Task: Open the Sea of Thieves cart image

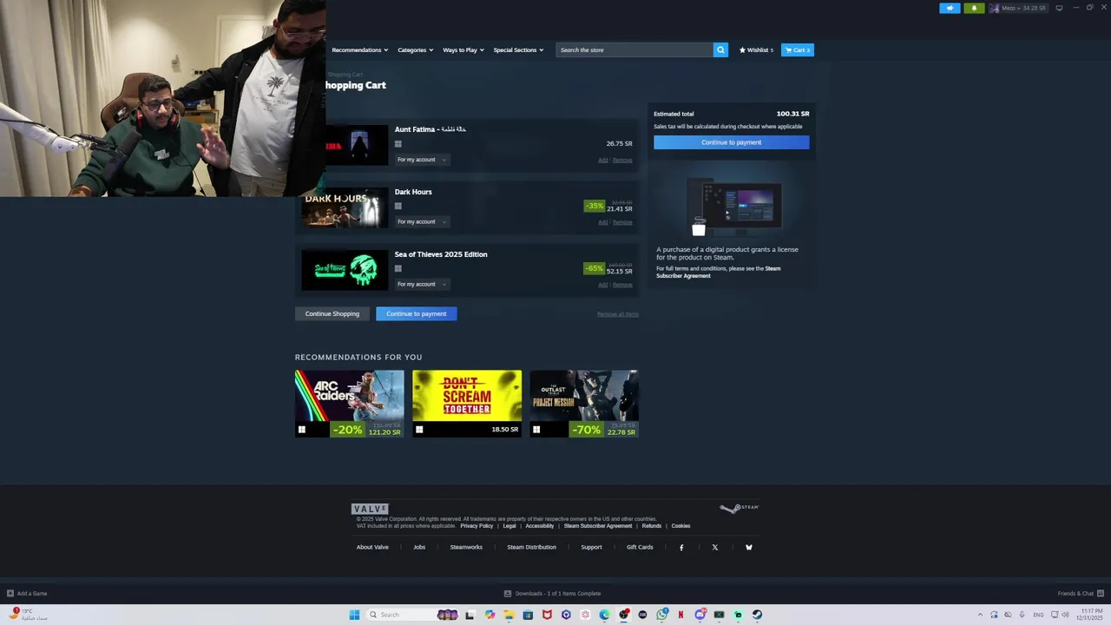Action: 345,271
